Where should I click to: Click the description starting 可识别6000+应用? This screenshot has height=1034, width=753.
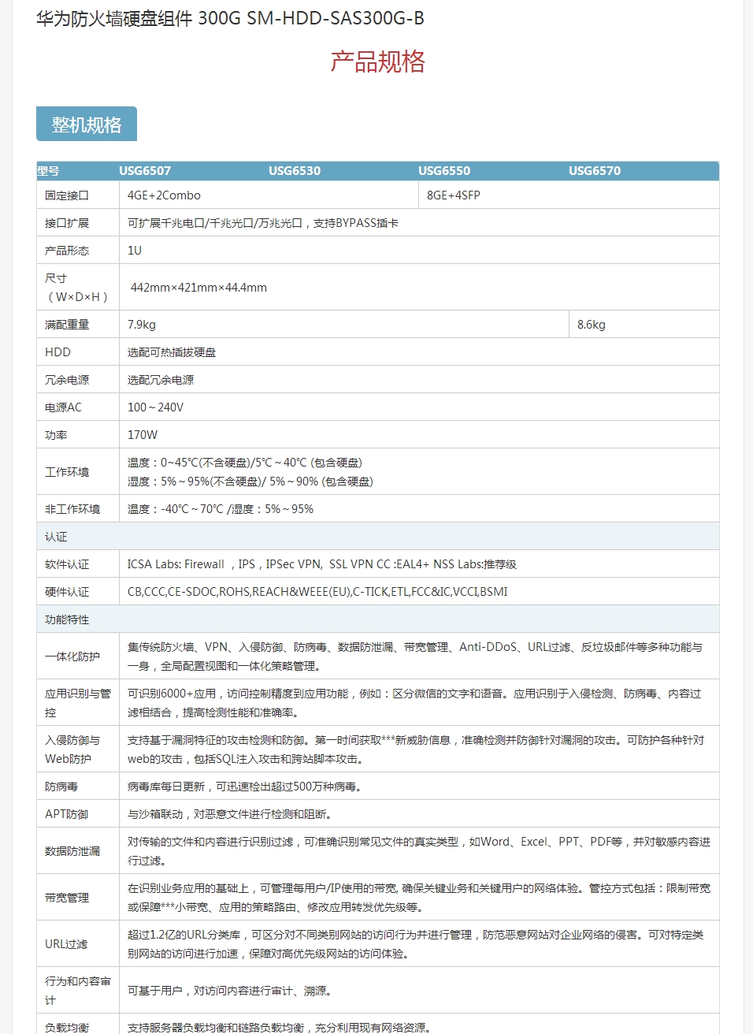pos(414,703)
